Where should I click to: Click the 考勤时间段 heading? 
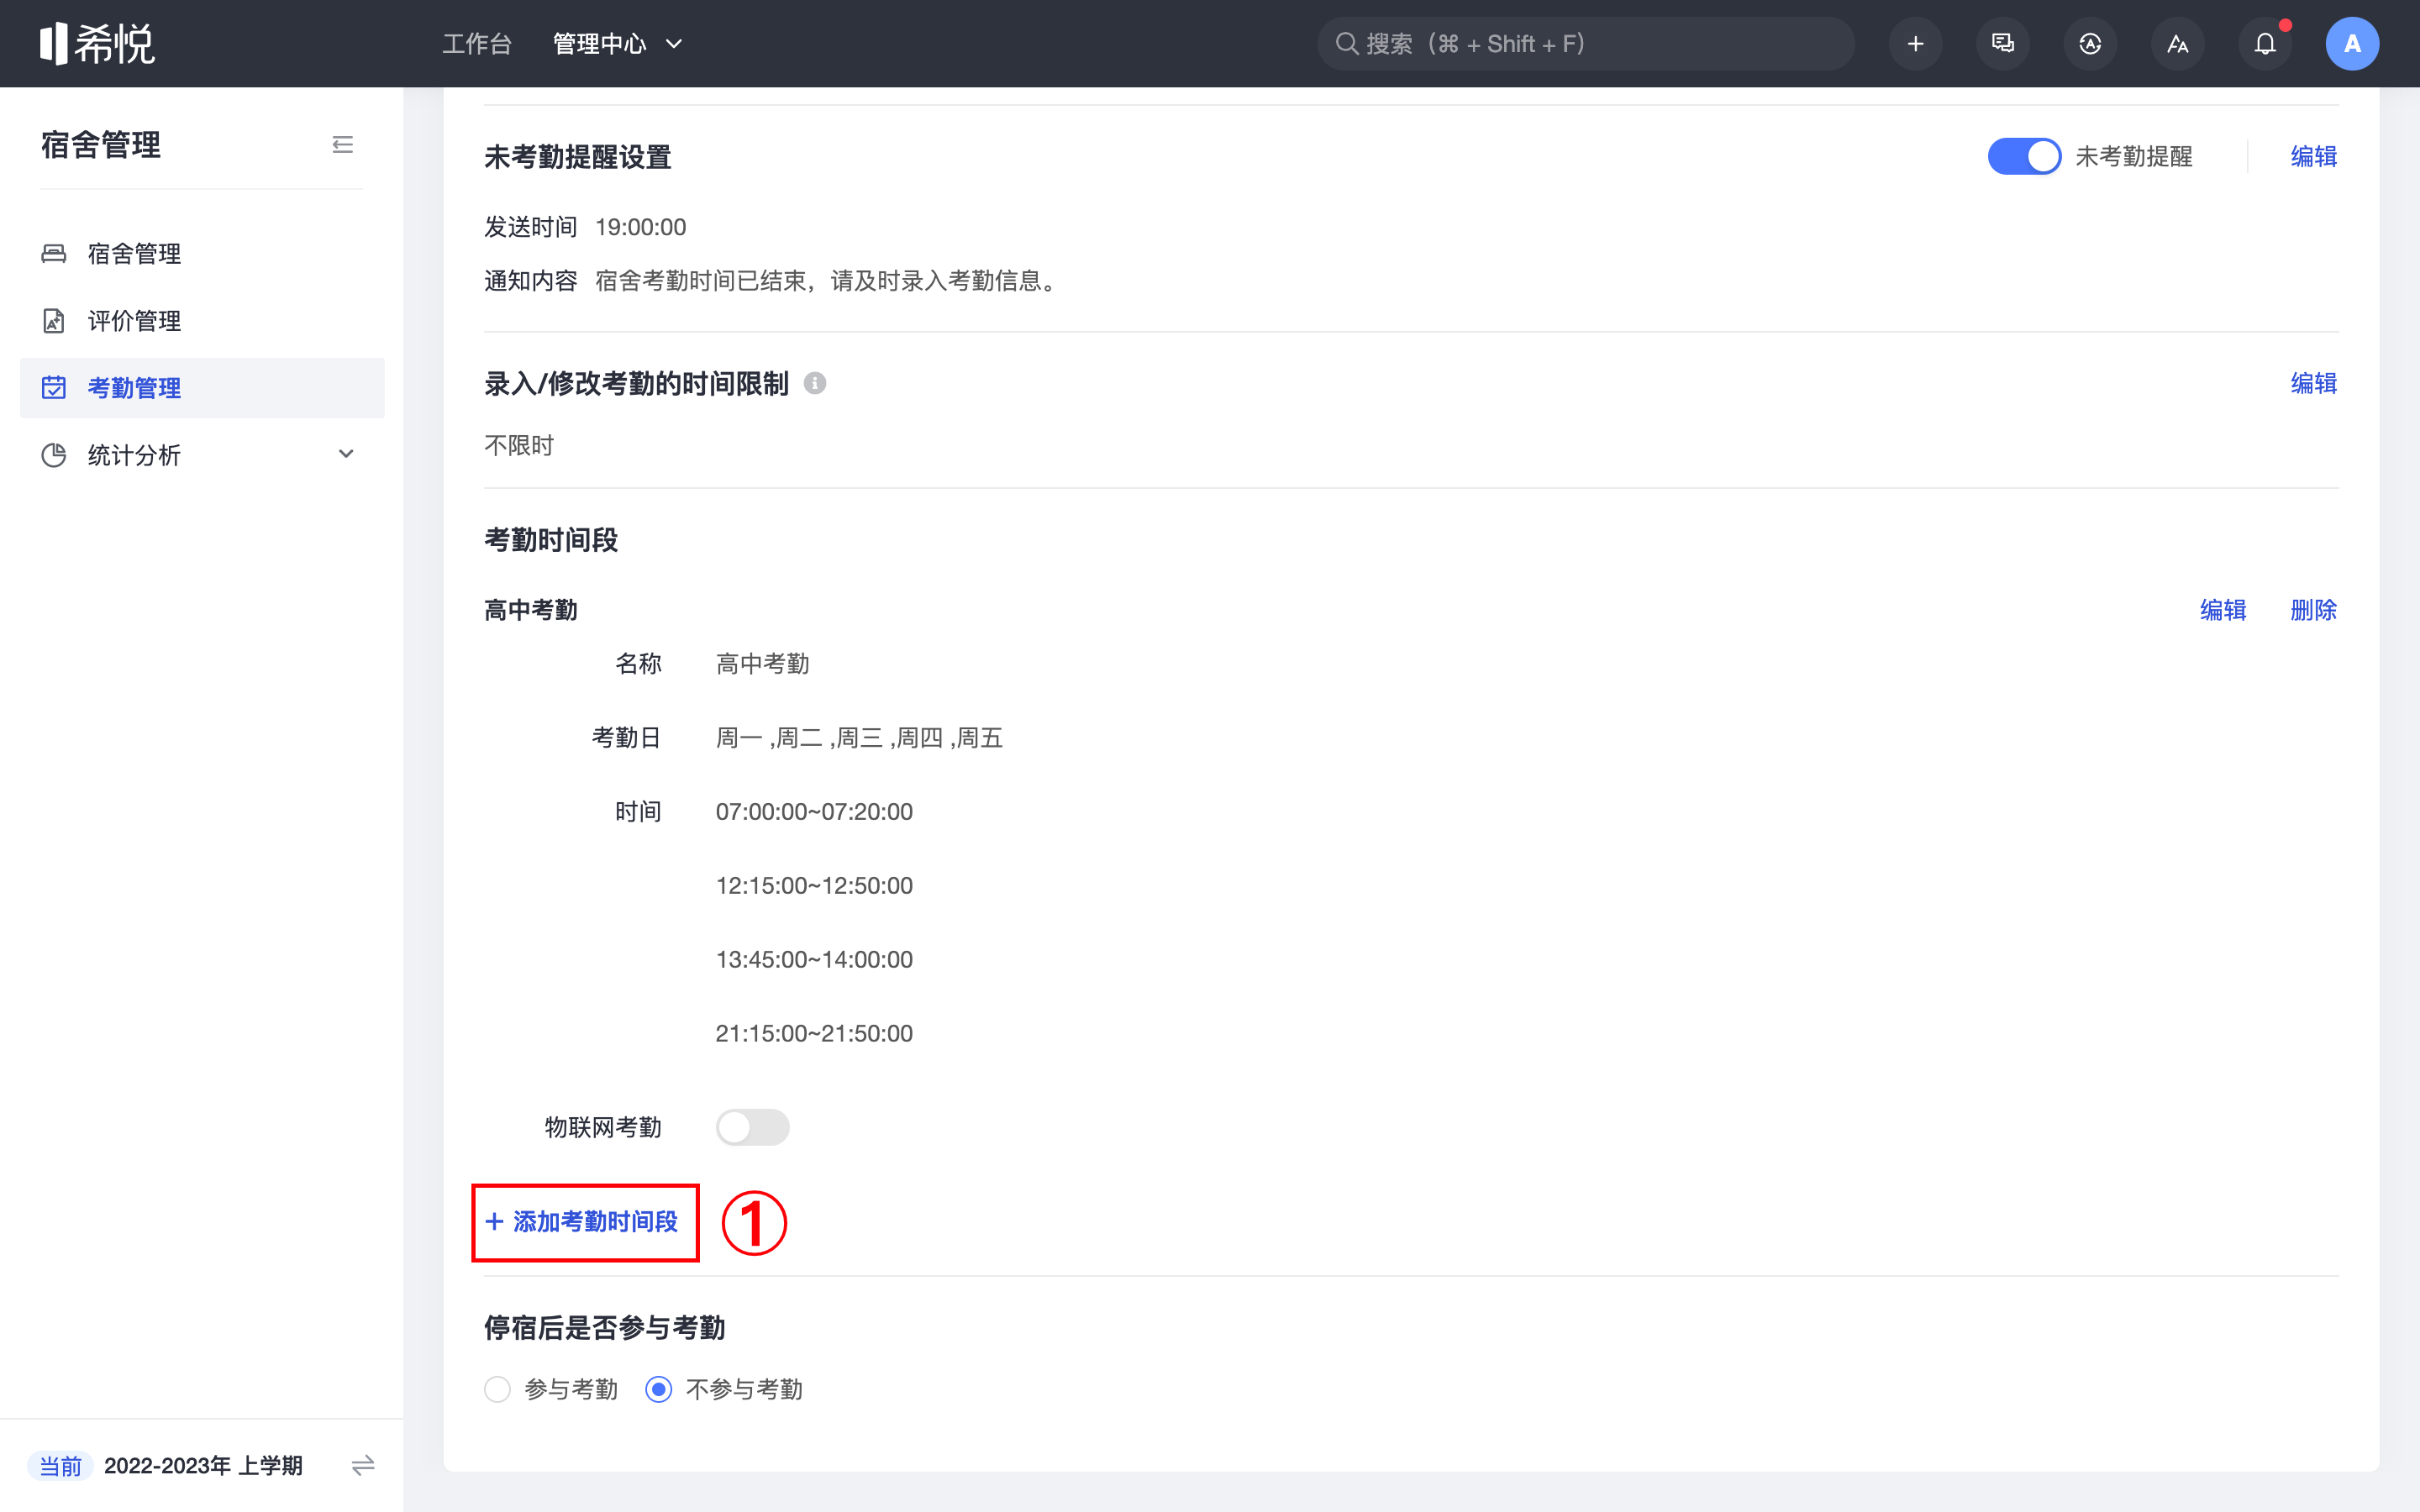(551, 540)
